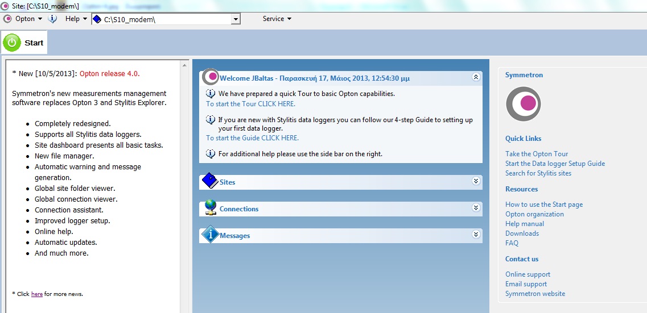Open the Service menu

pyautogui.click(x=277, y=19)
